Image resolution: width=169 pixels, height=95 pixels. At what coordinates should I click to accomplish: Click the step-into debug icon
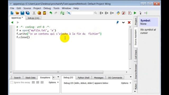(140, 13)
